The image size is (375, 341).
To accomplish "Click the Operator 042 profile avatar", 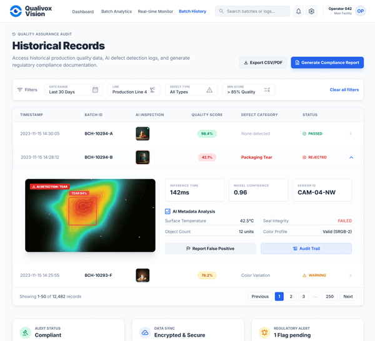I will pyautogui.click(x=360, y=11).
